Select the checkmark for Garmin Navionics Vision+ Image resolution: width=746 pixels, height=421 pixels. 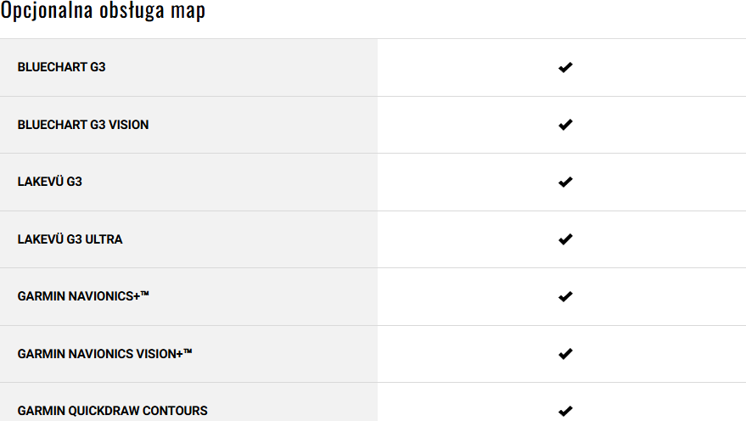(x=565, y=354)
